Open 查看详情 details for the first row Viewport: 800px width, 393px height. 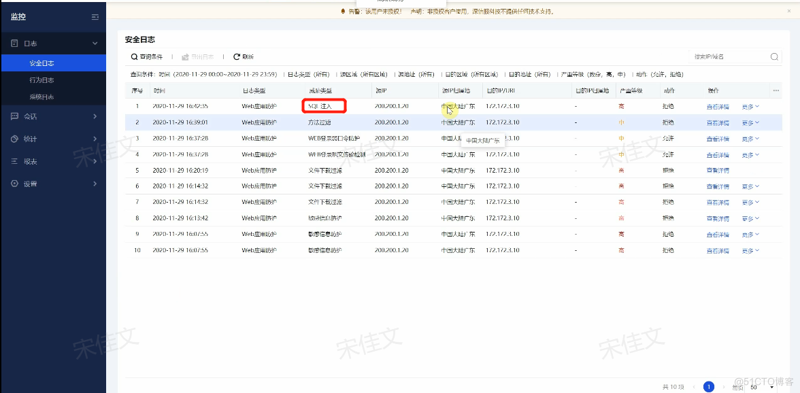pyautogui.click(x=717, y=105)
